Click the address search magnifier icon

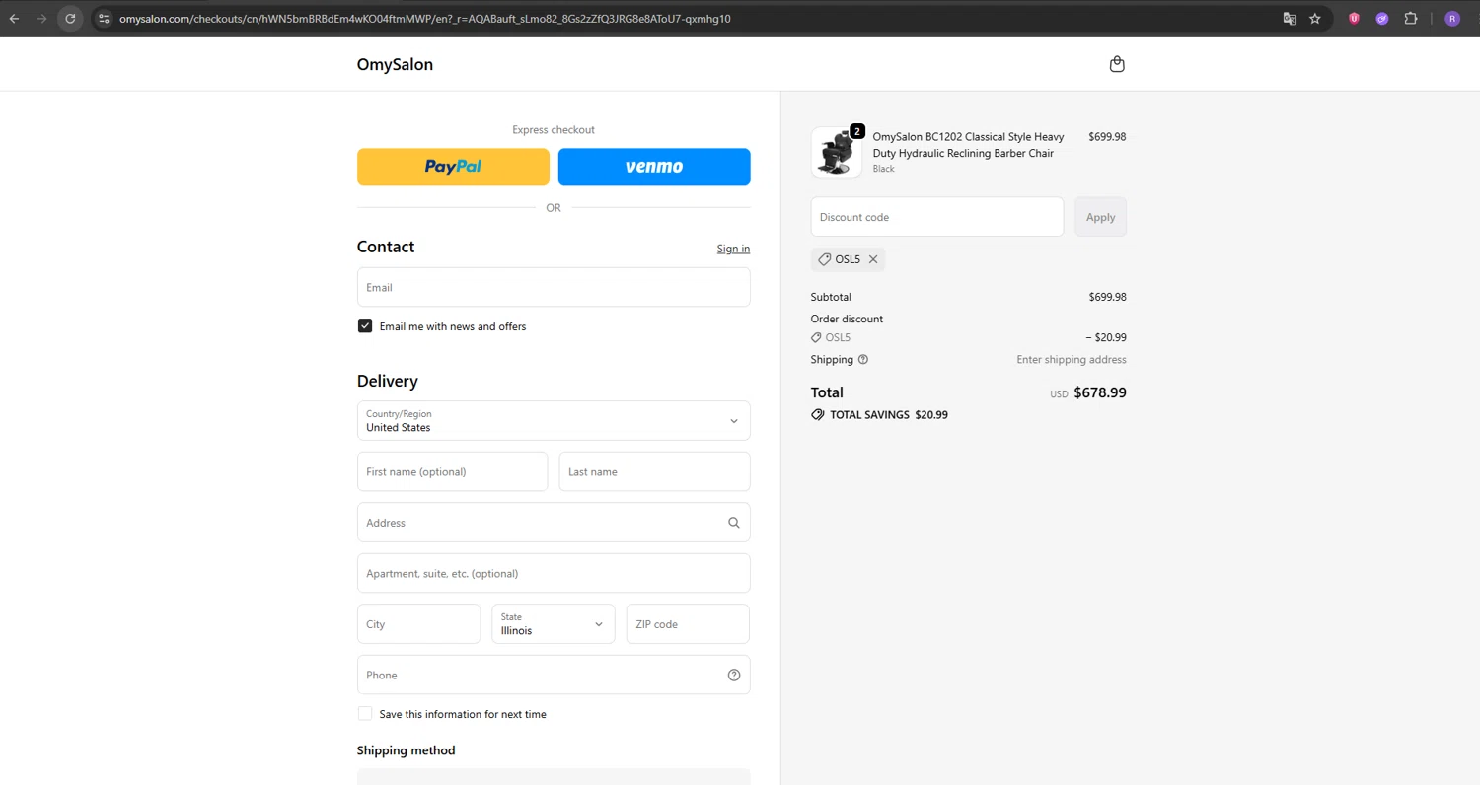tap(733, 523)
